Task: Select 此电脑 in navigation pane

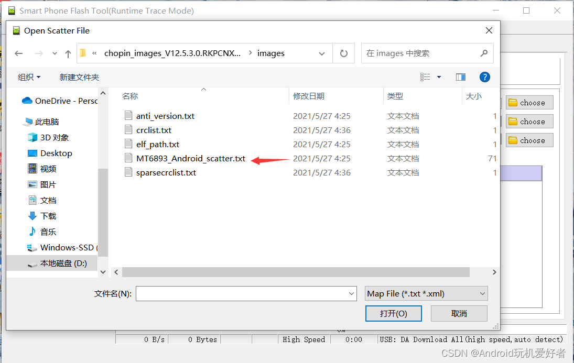Action: click(41, 122)
